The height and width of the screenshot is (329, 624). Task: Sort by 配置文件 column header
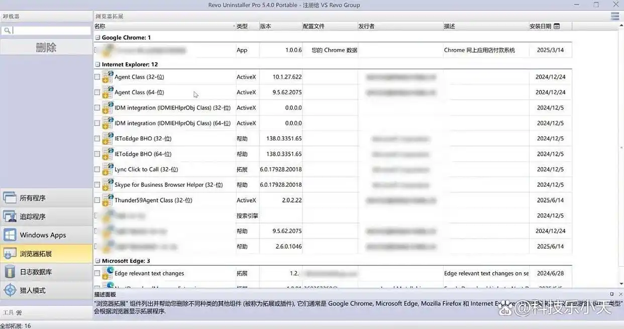click(330, 26)
